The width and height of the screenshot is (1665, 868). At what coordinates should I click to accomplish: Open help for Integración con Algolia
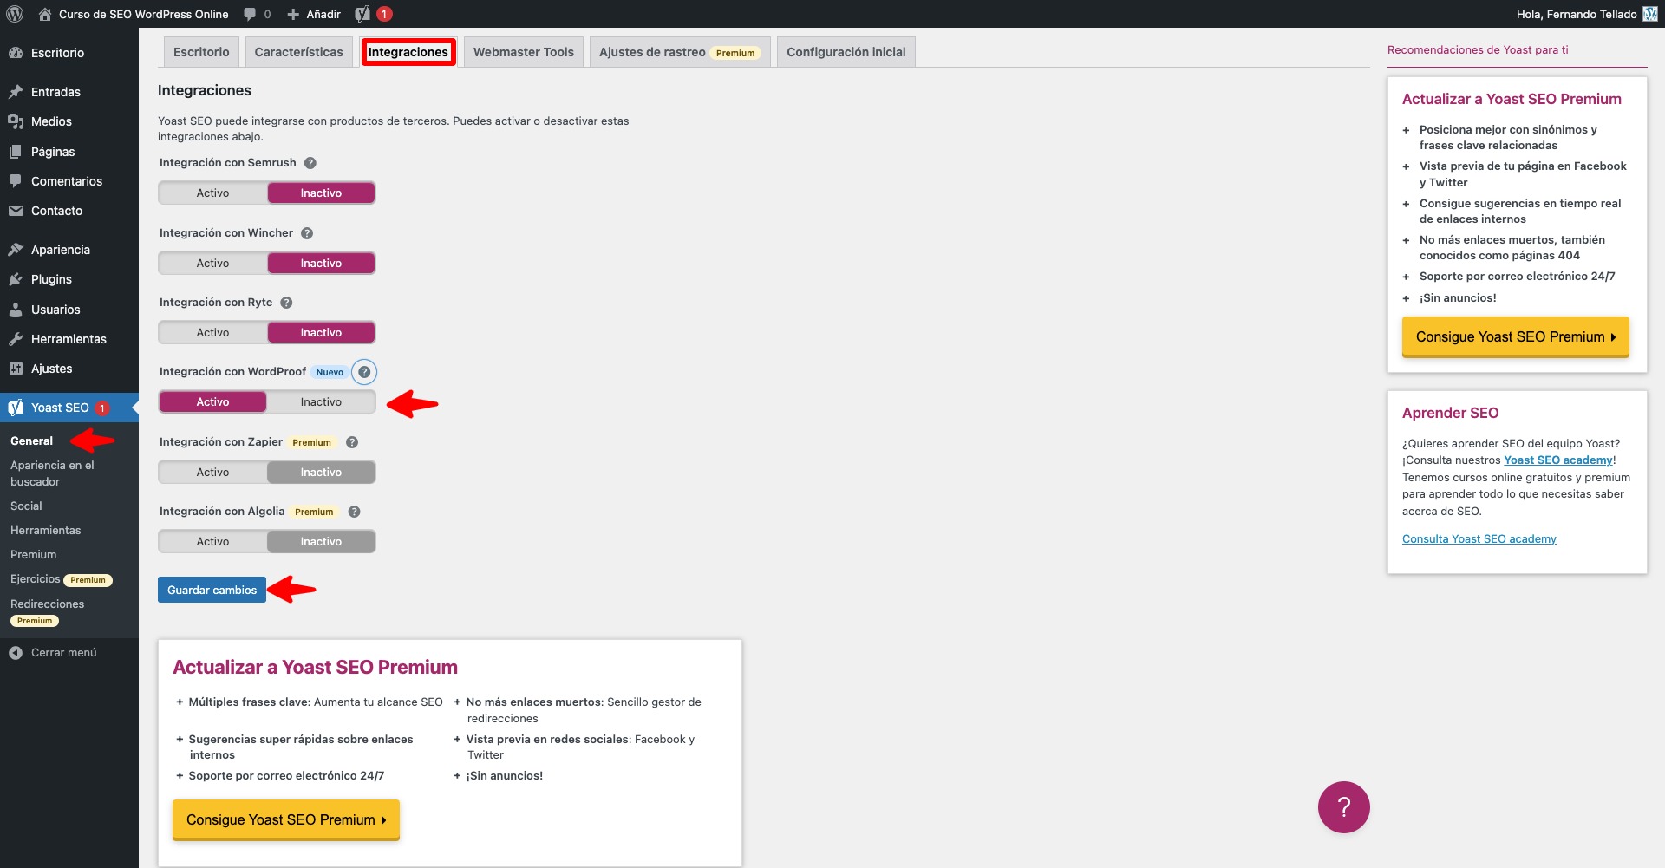point(354,512)
